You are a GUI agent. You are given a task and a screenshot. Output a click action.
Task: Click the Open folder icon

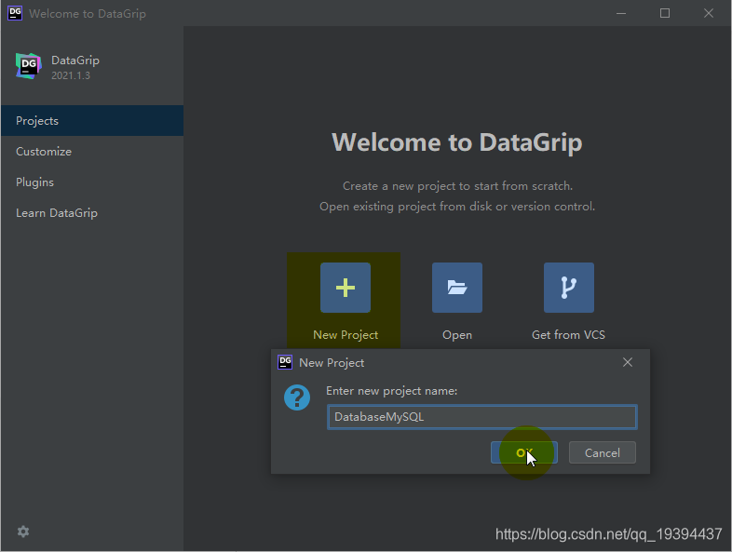(x=457, y=288)
